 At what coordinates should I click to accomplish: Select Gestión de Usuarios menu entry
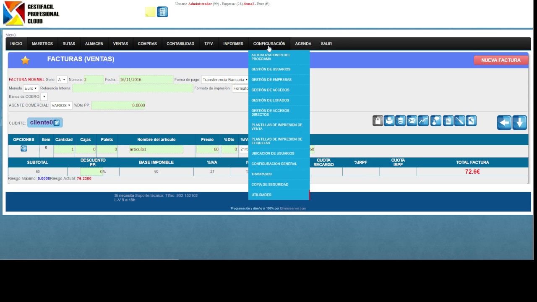click(279, 69)
